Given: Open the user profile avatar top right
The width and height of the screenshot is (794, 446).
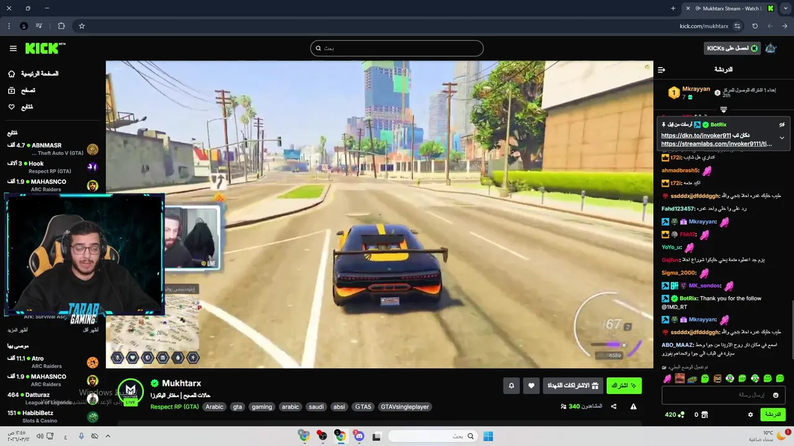Looking at the screenshot, I should click(770, 48).
